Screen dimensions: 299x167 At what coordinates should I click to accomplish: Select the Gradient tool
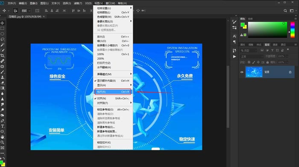(x=2, y=88)
